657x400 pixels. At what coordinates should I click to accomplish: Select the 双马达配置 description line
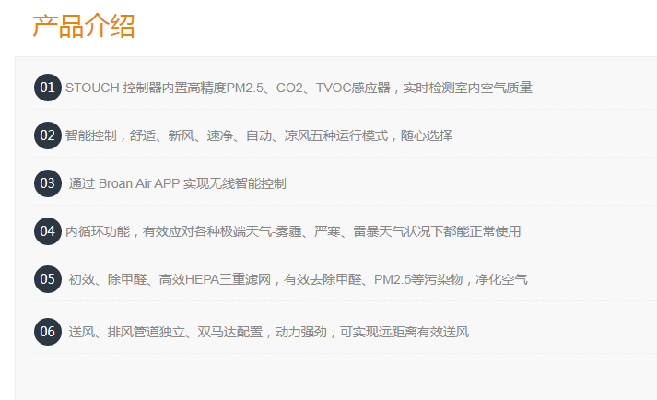(269, 332)
